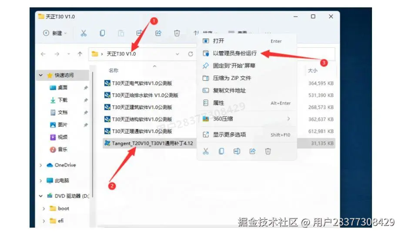Open the 360压缩 submenu
Viewport: 402px width, 235px height.
pos(247,119)
